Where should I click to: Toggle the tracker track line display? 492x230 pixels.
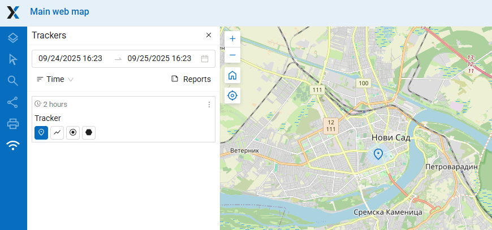(57, 132)
